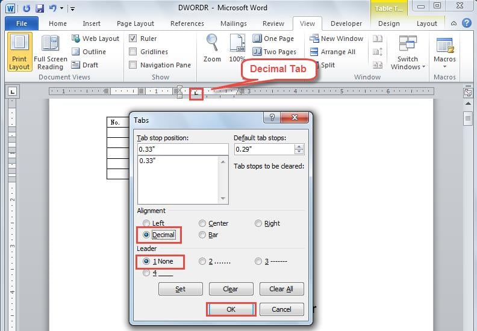Open Word Help question mark icon
The image size is (477, 331).
(466, 23)
